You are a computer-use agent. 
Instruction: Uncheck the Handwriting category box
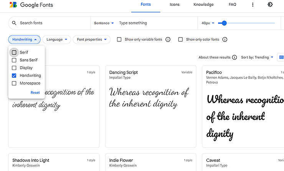pos(14,75)
